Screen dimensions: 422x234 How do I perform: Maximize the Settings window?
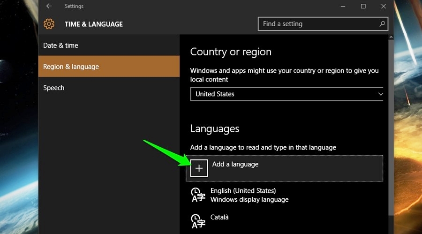(363, 6)
